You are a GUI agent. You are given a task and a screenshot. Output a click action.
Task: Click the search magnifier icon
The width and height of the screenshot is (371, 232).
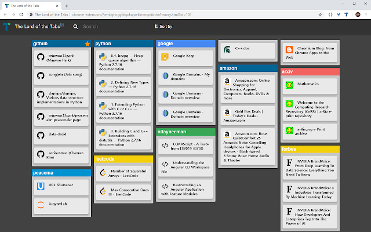(75, 27)
